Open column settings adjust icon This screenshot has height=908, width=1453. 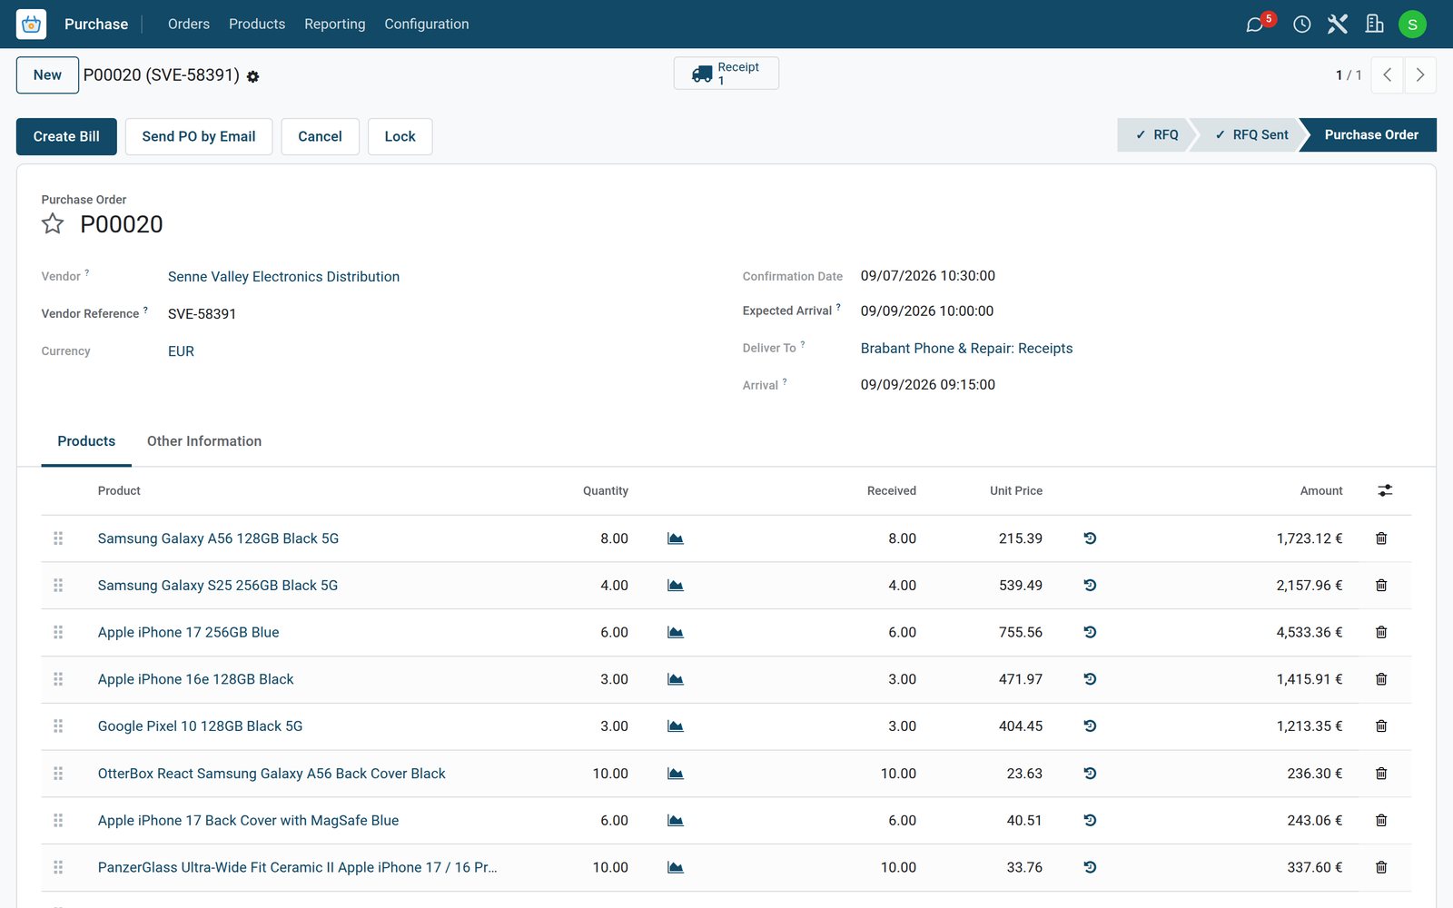[1385, 490]
